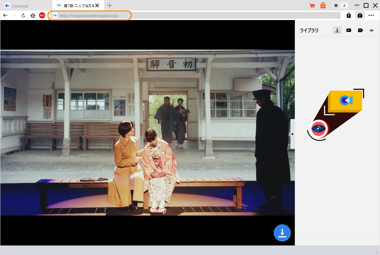This screenshot has width=380, height=255.
Task: Collapse the library side panel arrow
Action: point(292,134)
